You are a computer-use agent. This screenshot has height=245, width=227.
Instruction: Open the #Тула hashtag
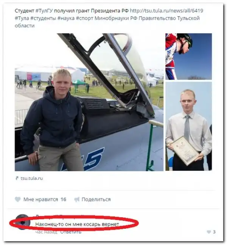(22, 18)
